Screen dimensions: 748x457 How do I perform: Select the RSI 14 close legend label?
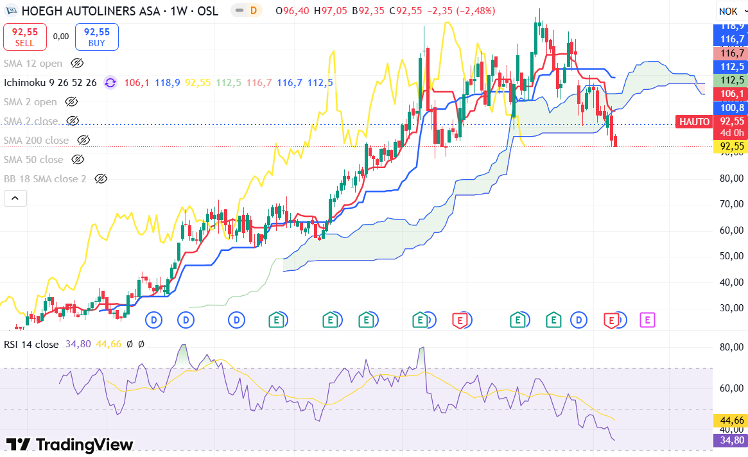31,344
